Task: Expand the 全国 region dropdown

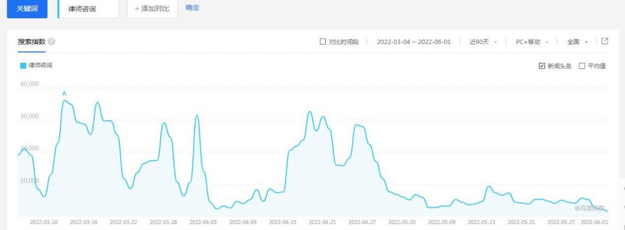Action: (577, 42)
